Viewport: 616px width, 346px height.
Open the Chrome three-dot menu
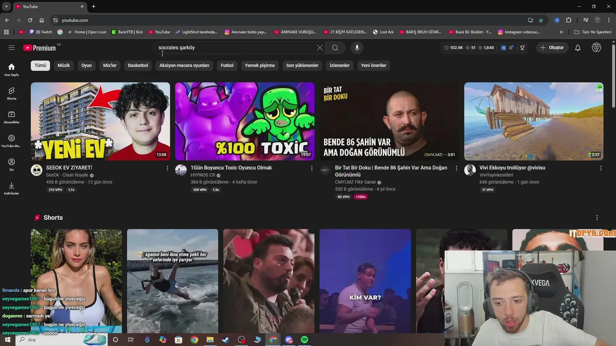click(609, 20)
